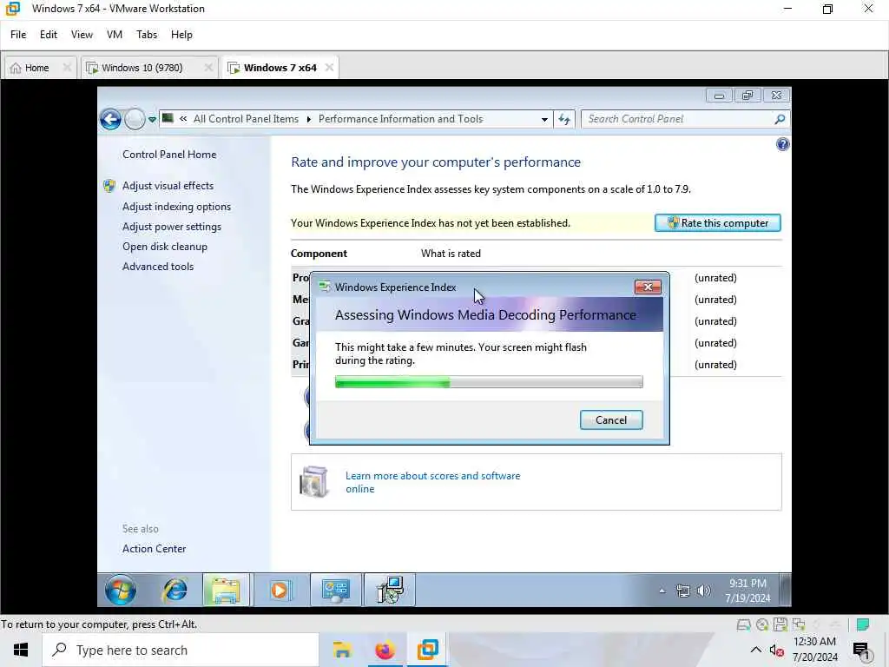Open Adjust visual effects link
The image size is (889, 667).
(x=168, y=186)
